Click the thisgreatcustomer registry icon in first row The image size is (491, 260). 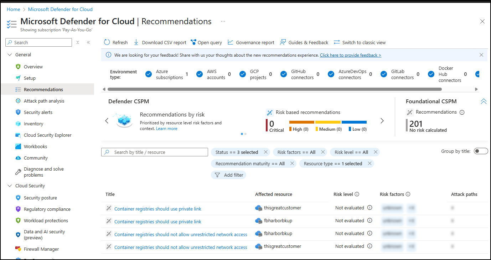259,208
